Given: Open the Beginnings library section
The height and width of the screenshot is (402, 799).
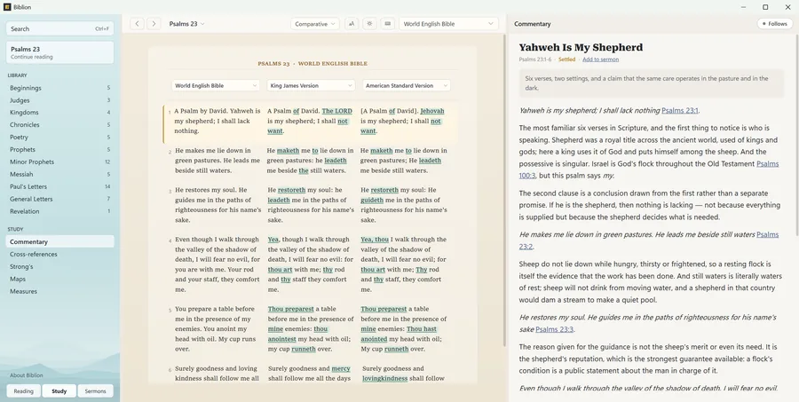Looking at the screenshot, I should pyautogui.click(x=60, y=88).
